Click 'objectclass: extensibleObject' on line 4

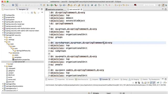(x=68, y=21)
